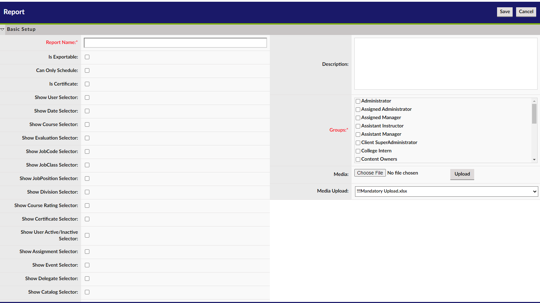The height and width of the screenshot is (303, 540).
Task: Click the 'Media Upload:' label
Action: pos(333,191)
